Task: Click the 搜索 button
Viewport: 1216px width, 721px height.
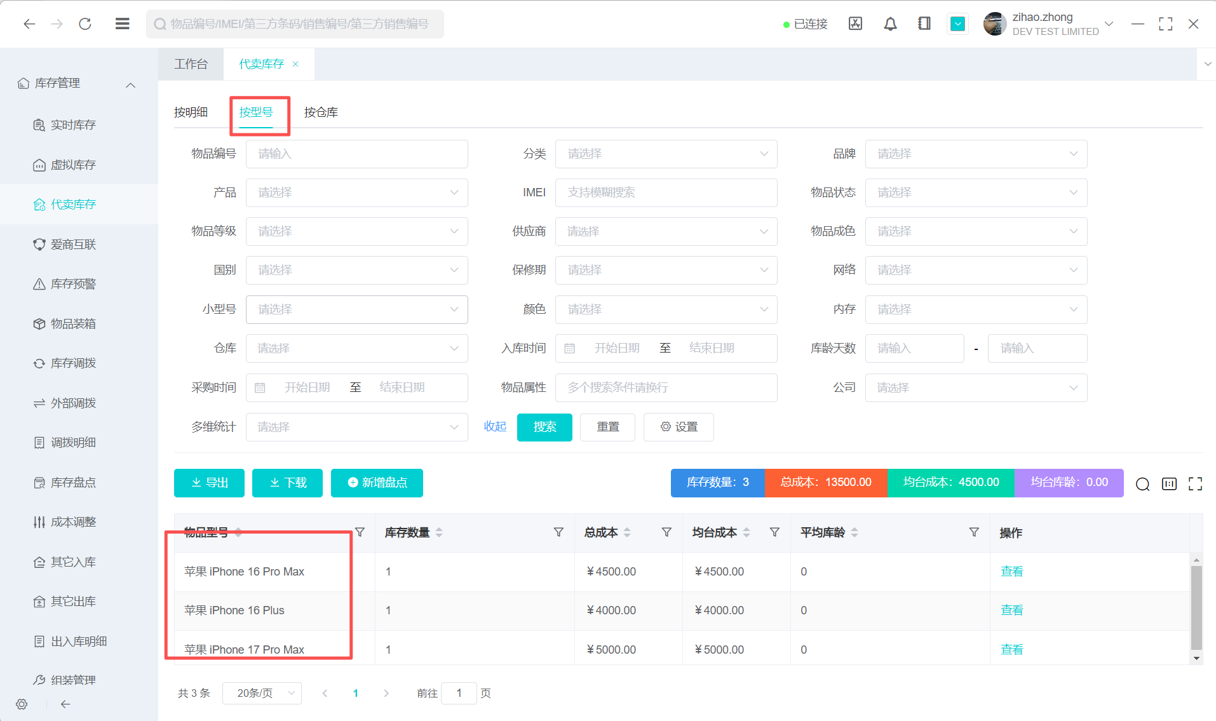Action: click(x=544, y=427)
